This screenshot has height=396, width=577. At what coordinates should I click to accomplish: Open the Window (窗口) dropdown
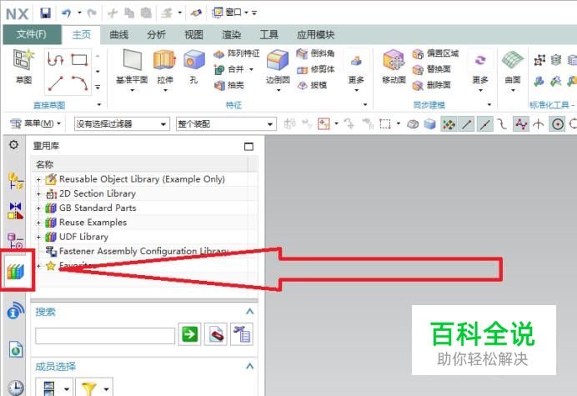(230, 13)
